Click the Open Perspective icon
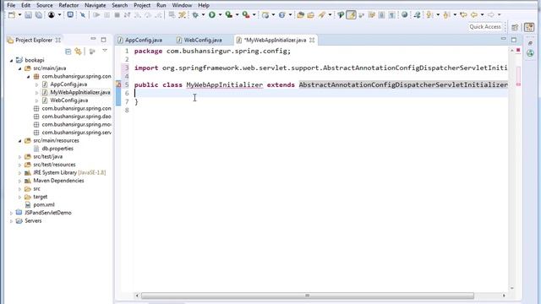 click(515, 27)
